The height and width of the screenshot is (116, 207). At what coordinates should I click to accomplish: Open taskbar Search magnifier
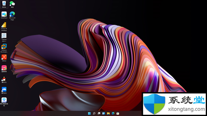94,113
